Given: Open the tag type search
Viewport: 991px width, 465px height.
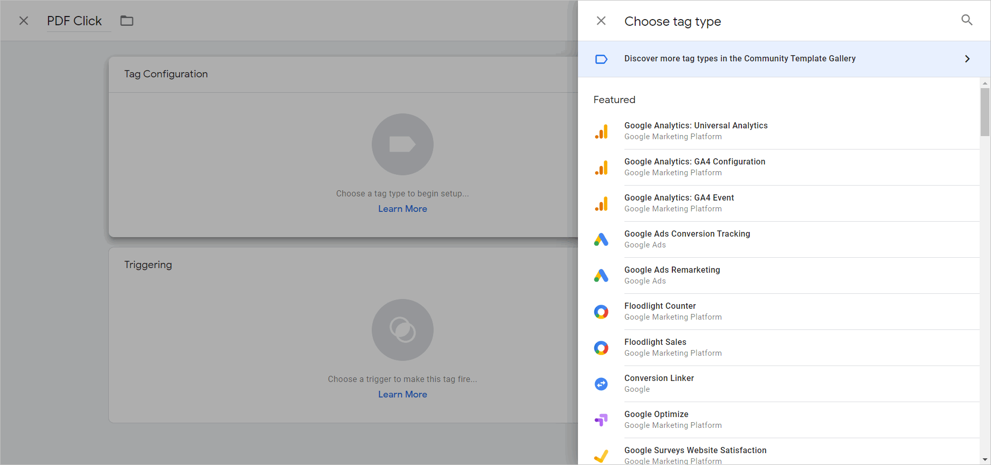Looking at the screenshot, I should tap(967, 20).
